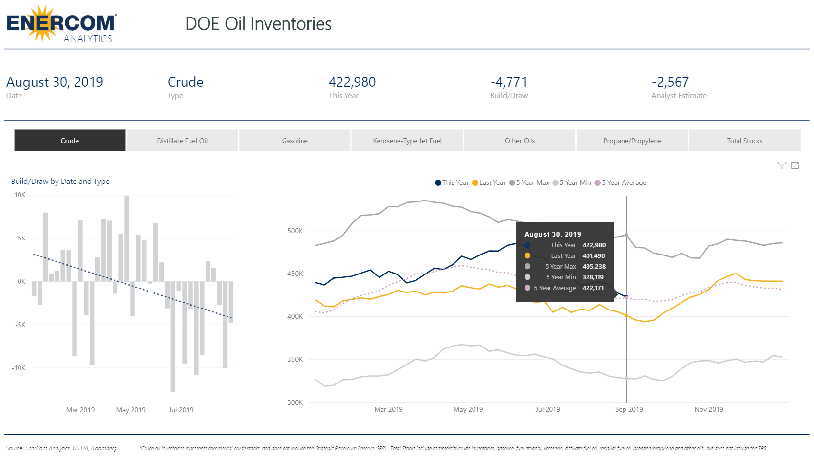Image resolution: width=814 pixels, height=456 pixels.
Task: Click the 5 Year Min data point marker
Action: pos(626,378)
